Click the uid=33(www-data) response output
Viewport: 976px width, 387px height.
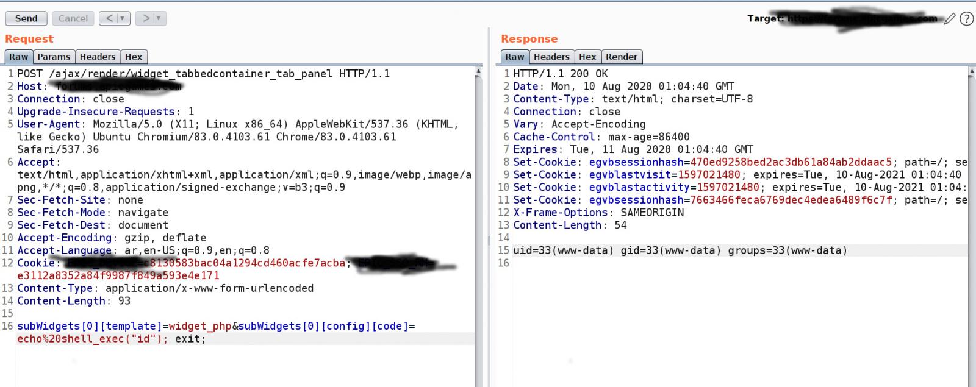[680, 250]
